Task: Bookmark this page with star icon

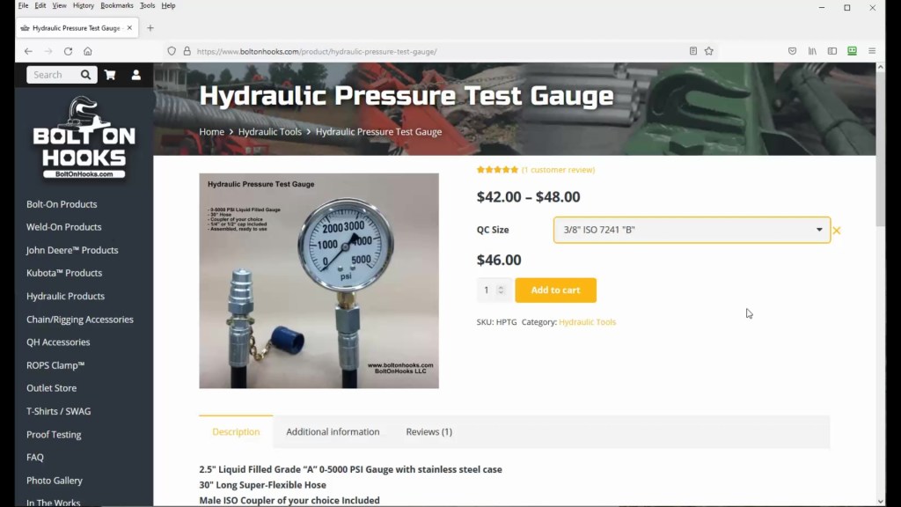Action: coord(709,51)
